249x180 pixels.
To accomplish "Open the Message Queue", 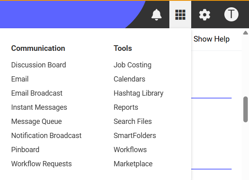I will 36,121.
